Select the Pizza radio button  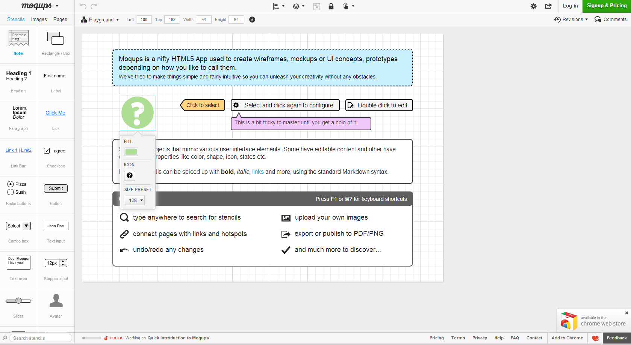[11, 184]
